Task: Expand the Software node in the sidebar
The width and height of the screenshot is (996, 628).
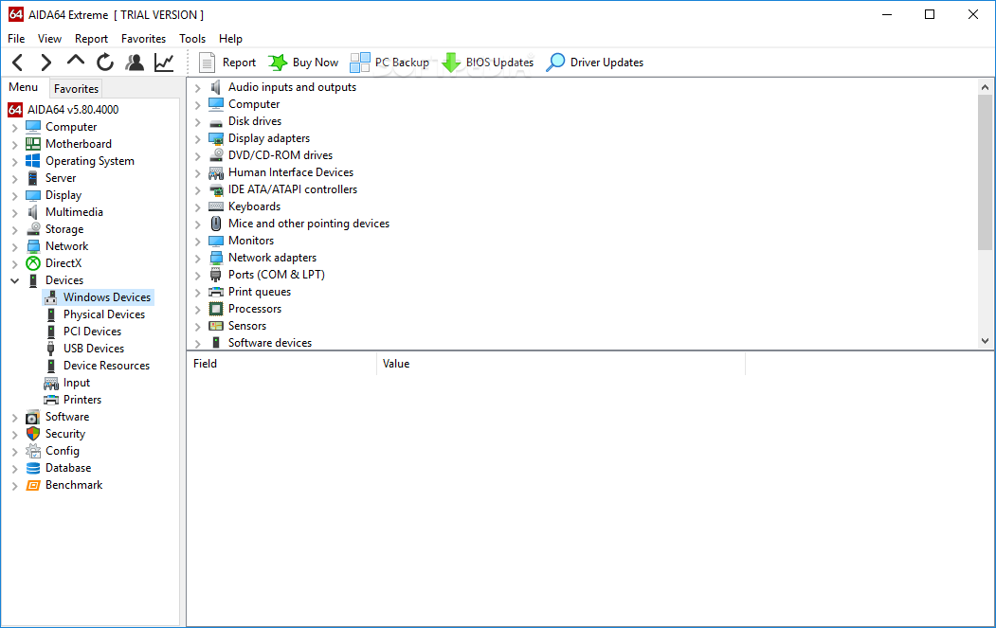Action: coord(14,417)
